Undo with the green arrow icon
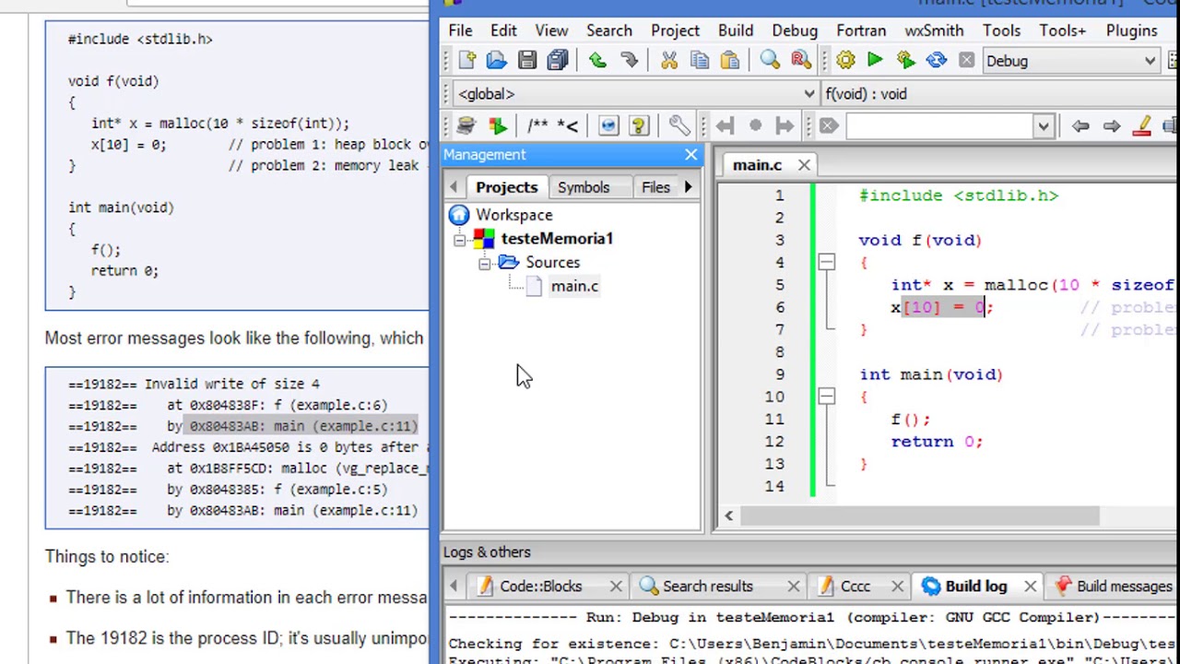The image size is (1180, 664). point(597,61)
